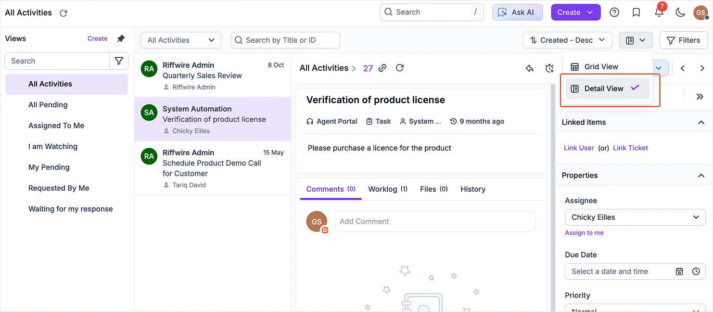The image size is (713, 312).
Task: Open the Created - Desc sort dropdown
Action: pos(567,40)
